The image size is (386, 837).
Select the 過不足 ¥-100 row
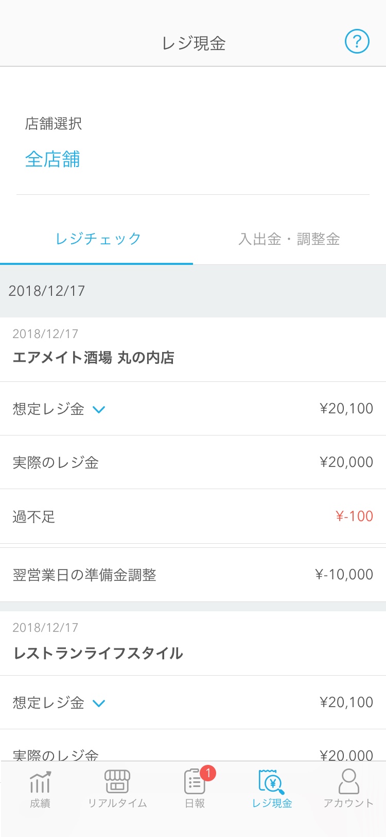click(193, 516)
